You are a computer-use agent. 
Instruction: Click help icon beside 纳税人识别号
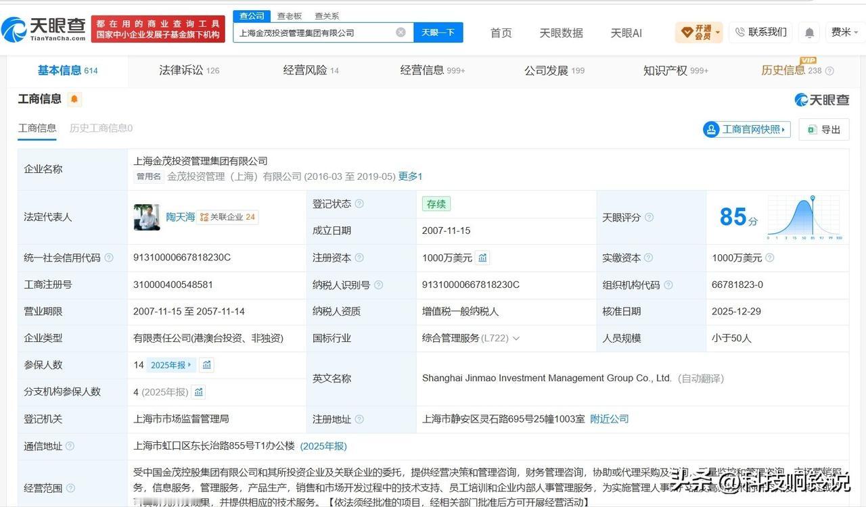coord(378,285)
